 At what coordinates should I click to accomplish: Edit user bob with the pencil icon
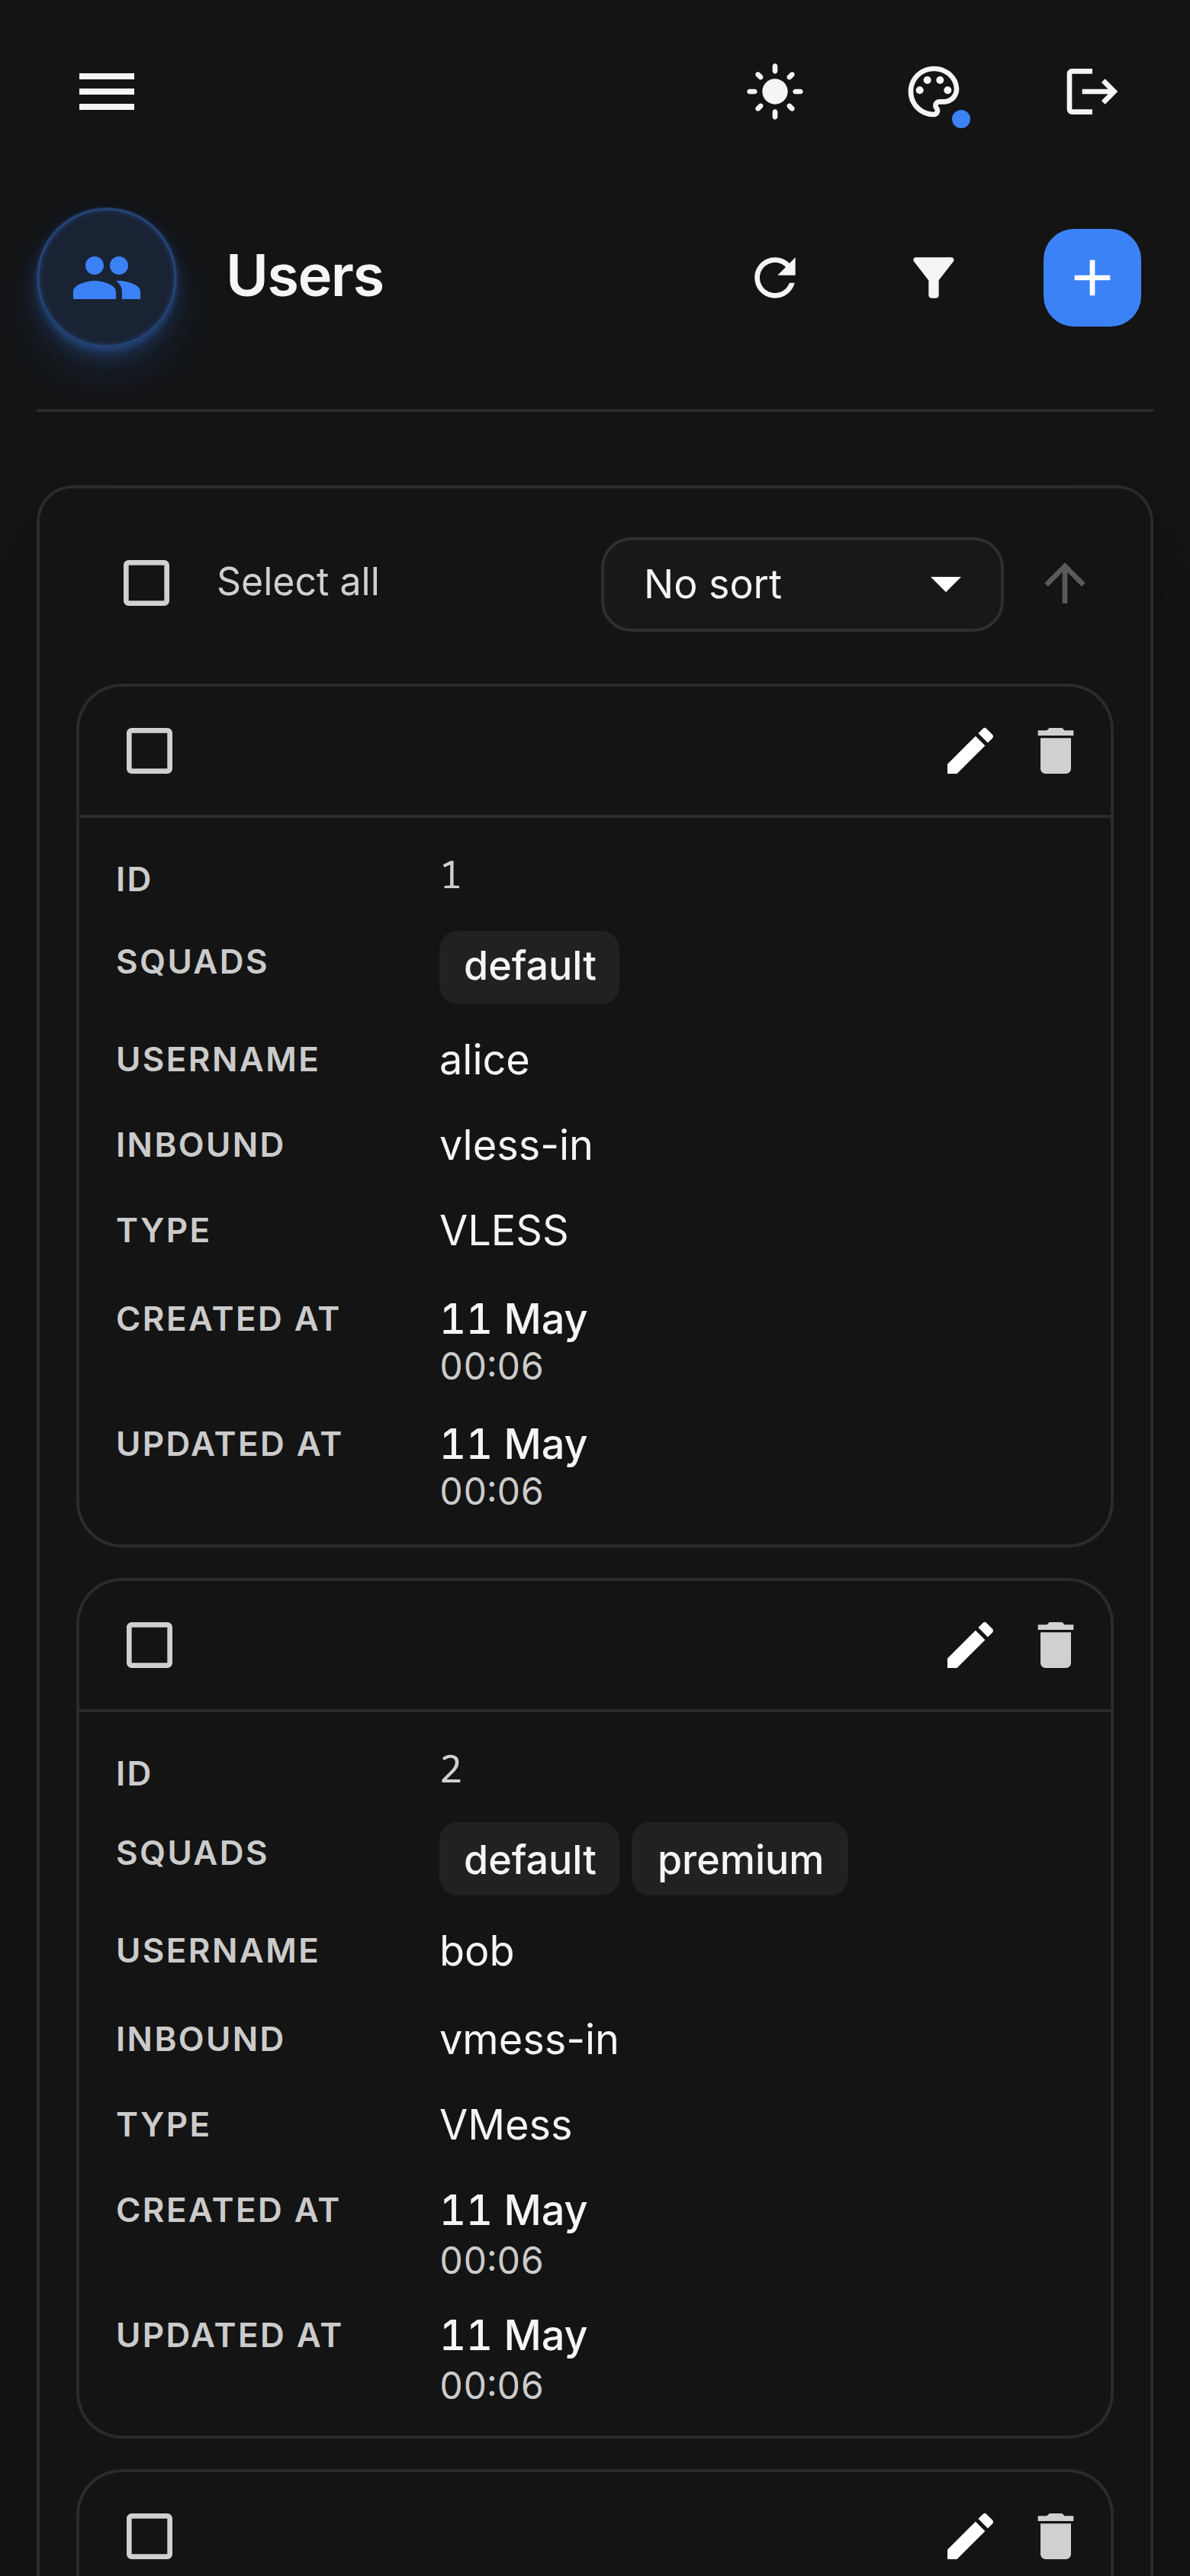coord(970,1645)
